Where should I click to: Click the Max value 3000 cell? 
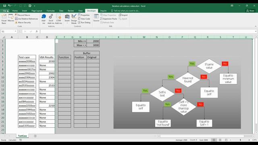pos(93,45)
